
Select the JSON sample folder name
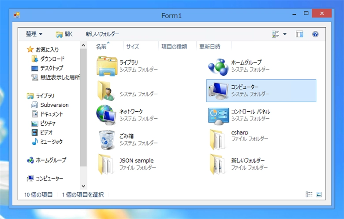click(136, 161)
